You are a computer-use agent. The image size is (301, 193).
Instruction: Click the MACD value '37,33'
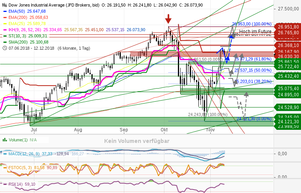[47, 154]
